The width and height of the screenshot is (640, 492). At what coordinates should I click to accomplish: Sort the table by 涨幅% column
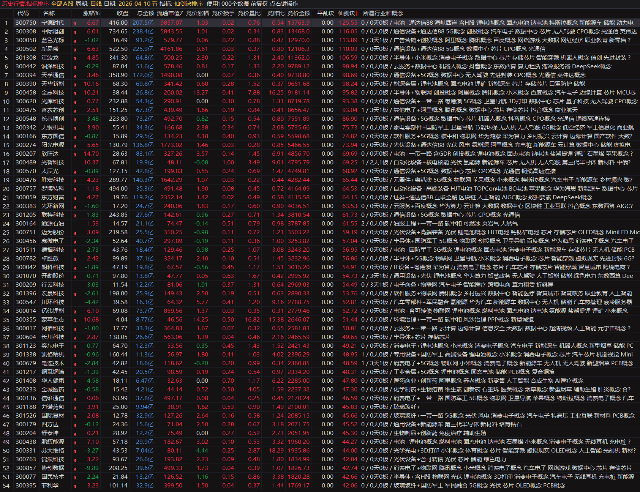91,13
